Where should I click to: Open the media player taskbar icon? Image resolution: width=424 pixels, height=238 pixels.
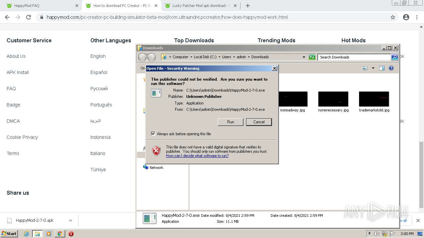click(x=49, y=234)
